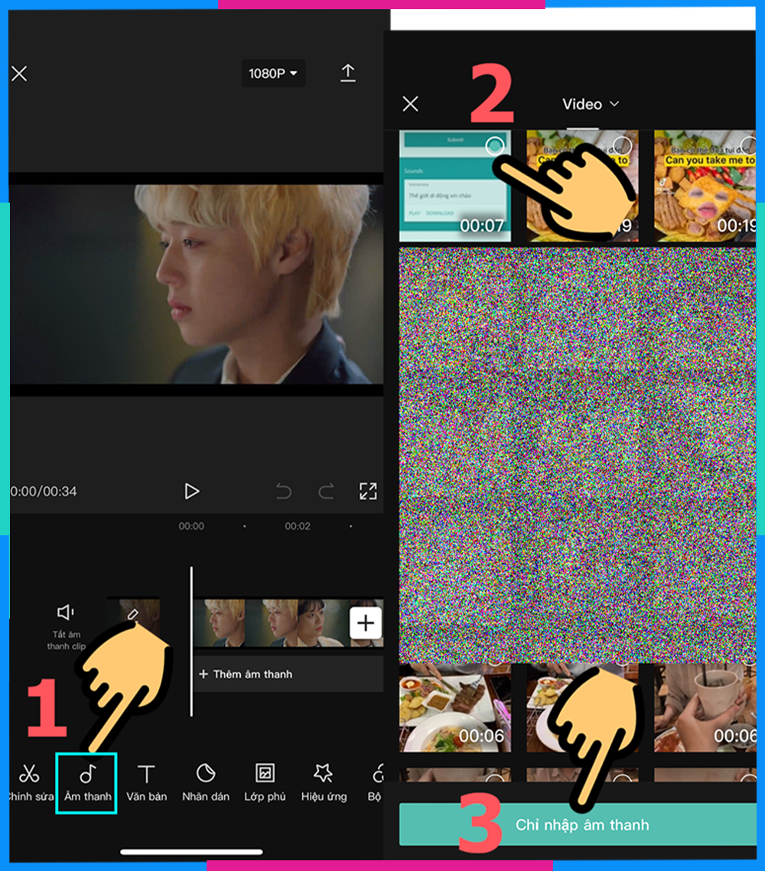Close the video picker panel
The width and height of the screenshot is (765, 871).
click(x=411, y=104)
